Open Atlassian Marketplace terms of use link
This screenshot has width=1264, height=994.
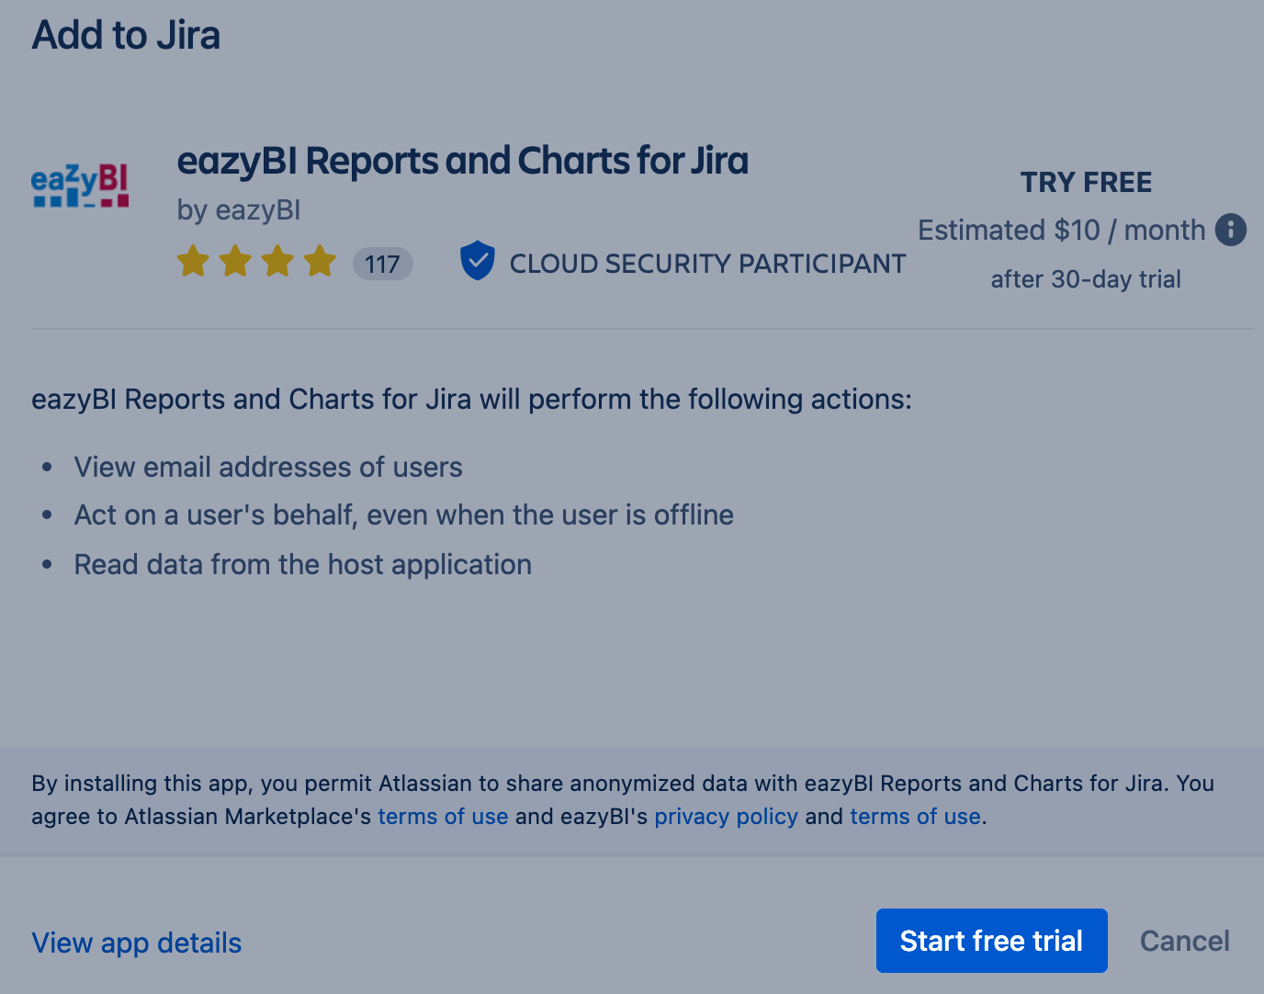(443, 817)
